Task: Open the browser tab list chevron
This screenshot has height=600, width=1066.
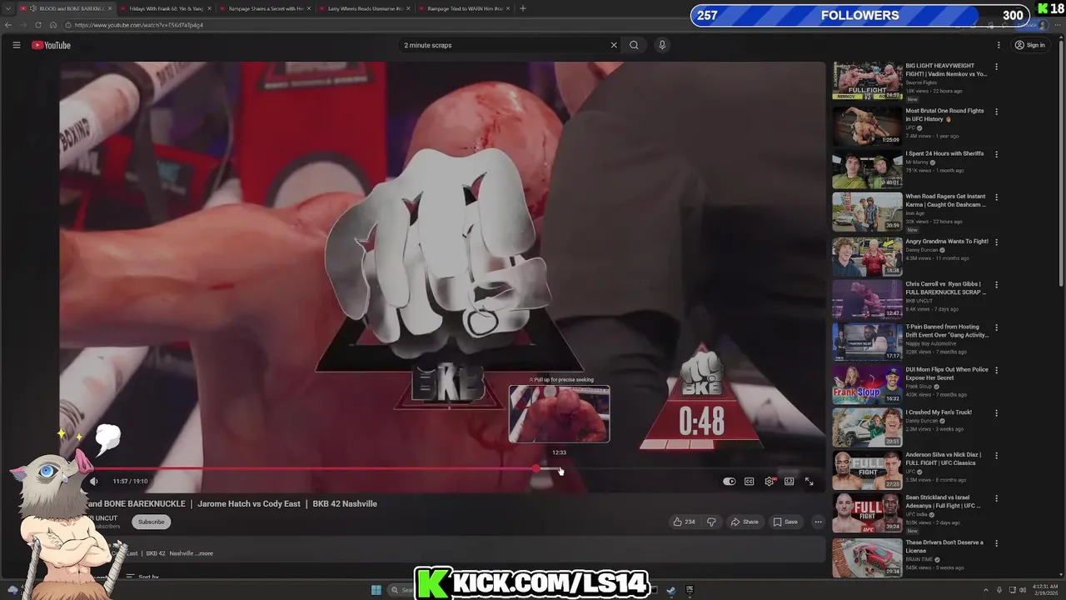Action: pos(7,8)
